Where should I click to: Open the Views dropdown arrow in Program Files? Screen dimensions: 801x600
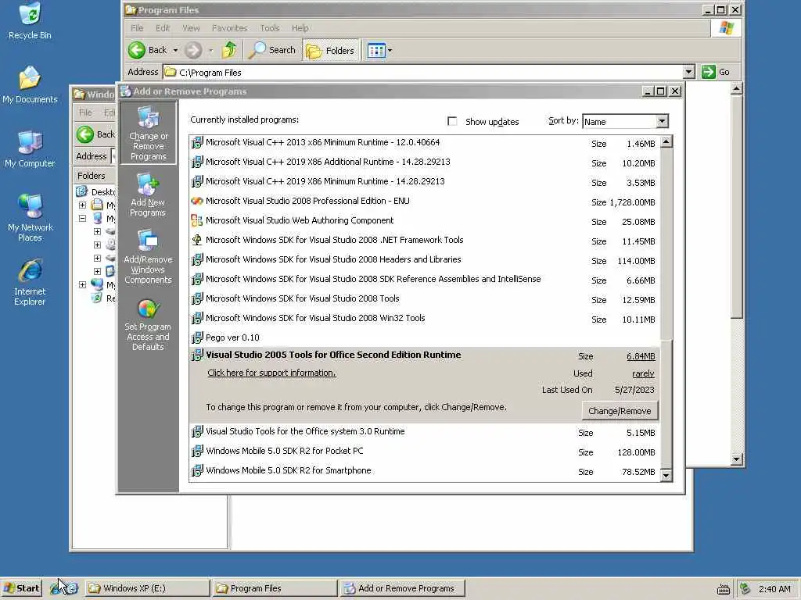(x=390, y=50)
